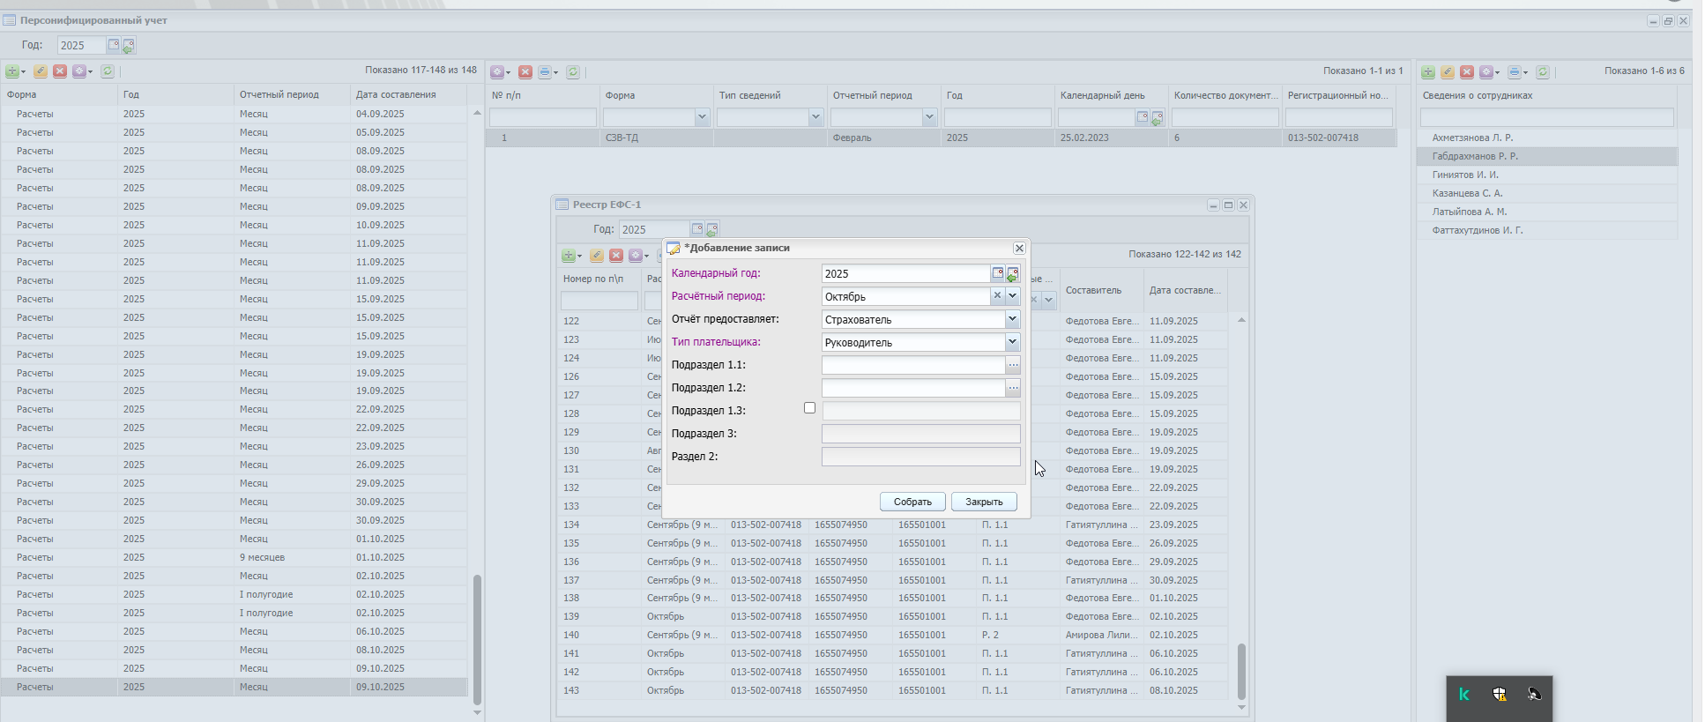1705x722 pixels.
Task: Click the yellow edit icon in left panel toolbar
Action: (41, 71)
